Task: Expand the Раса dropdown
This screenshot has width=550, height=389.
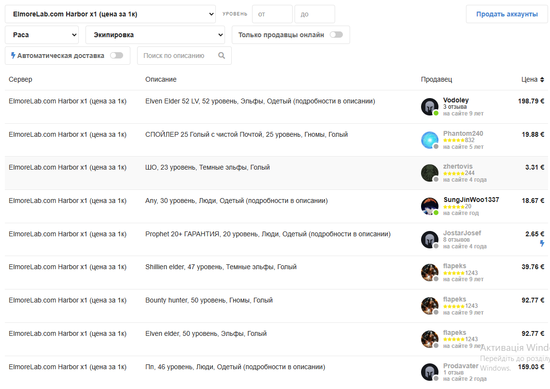Action: coord(42,35)
